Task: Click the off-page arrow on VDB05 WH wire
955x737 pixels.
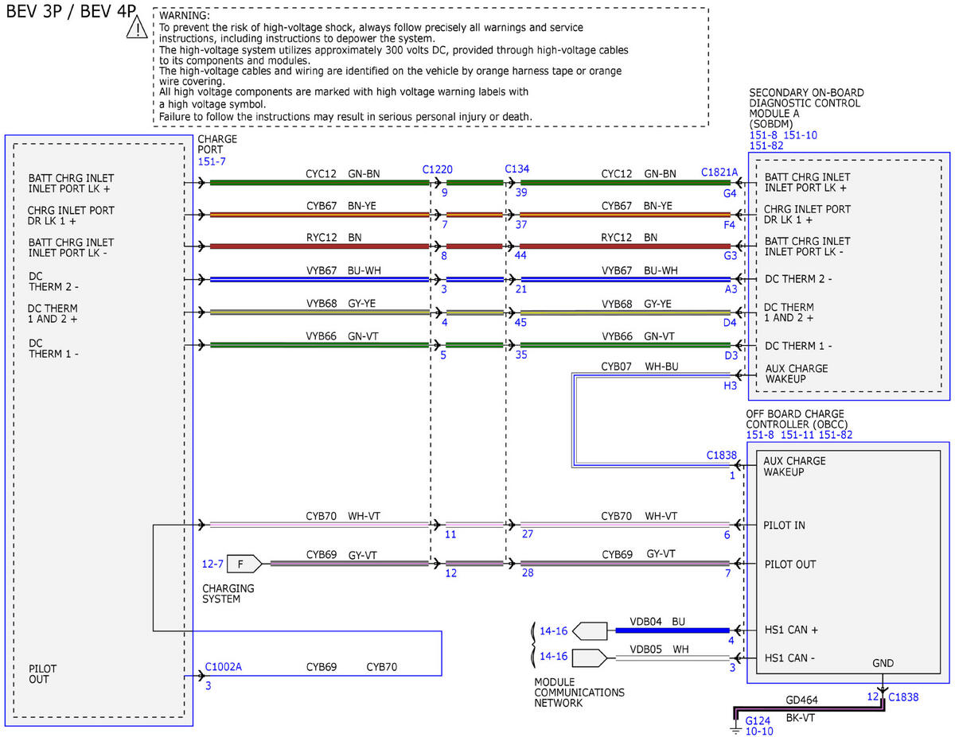Action: click(589, 658)
